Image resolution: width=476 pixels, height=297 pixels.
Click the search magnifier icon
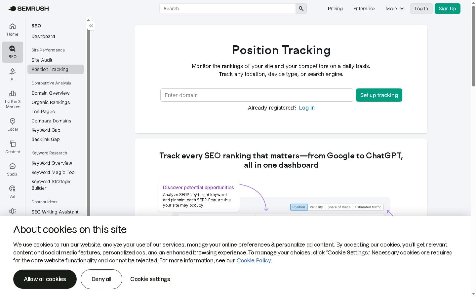(x=300, y=9)
